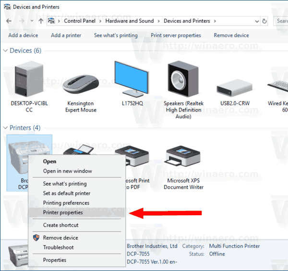288x271 pixels.
Task: Open Printer properties from context menu
Action: point(77,212)
